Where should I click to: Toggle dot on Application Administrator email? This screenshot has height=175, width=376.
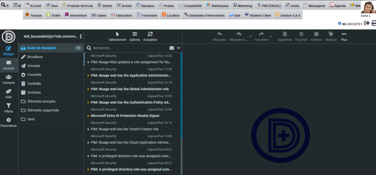(x=88, y=76)
